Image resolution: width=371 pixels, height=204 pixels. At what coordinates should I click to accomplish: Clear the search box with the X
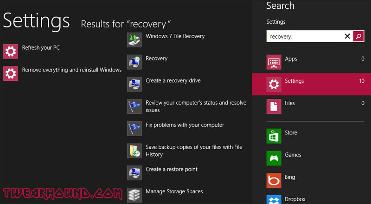click(x=347, y=36)
